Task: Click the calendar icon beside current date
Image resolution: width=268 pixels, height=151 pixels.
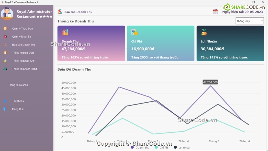Action: click(x=216, y=12)
